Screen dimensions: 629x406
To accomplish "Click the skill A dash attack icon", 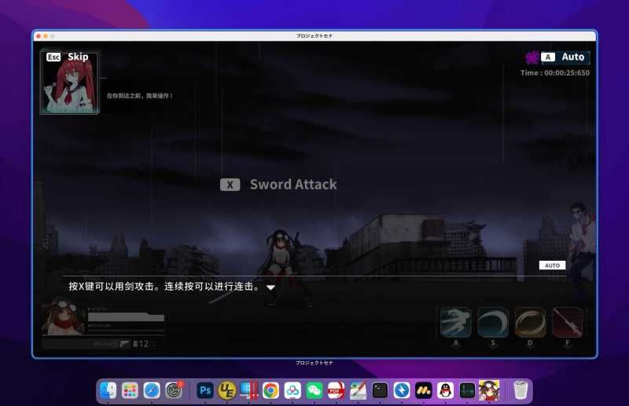I will click(455, 322).
